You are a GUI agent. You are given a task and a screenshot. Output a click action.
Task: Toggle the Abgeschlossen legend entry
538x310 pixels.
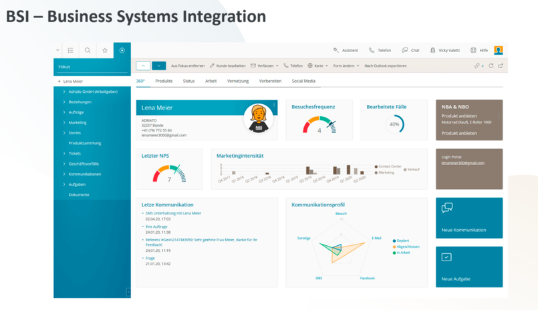click(406, 247)
